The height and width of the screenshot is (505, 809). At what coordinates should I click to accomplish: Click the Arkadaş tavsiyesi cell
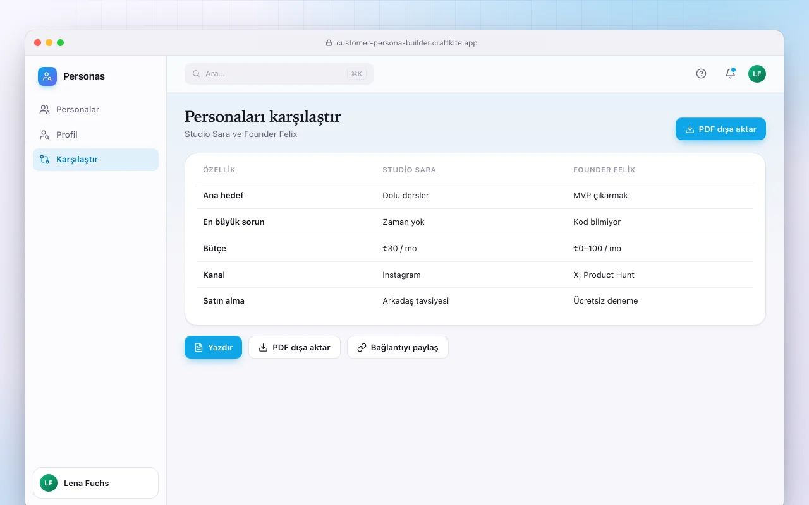click(x=415, y=301)
